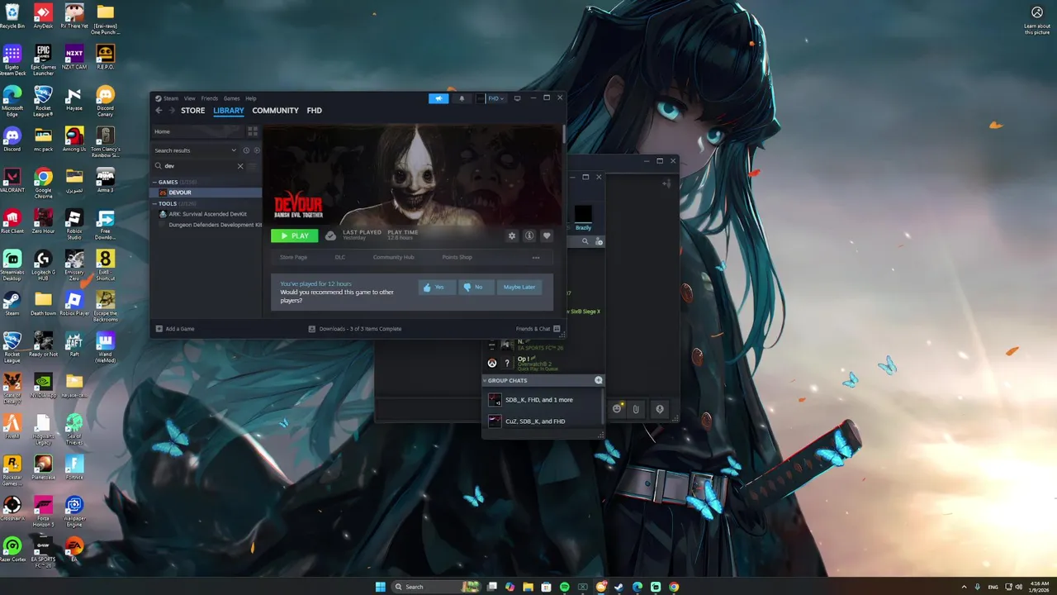The width and height of the screenshot is (1057, 595).
Task: Click the attachment paperclip in chat window
Action: click(636, 408)
